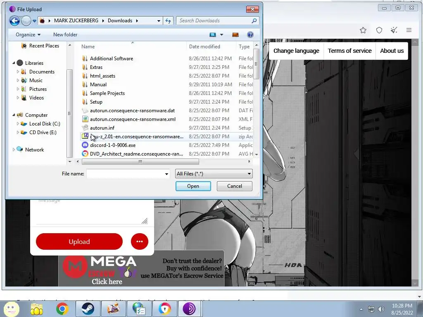Collapse the Libraries tree node

click(x=14, y=63)
